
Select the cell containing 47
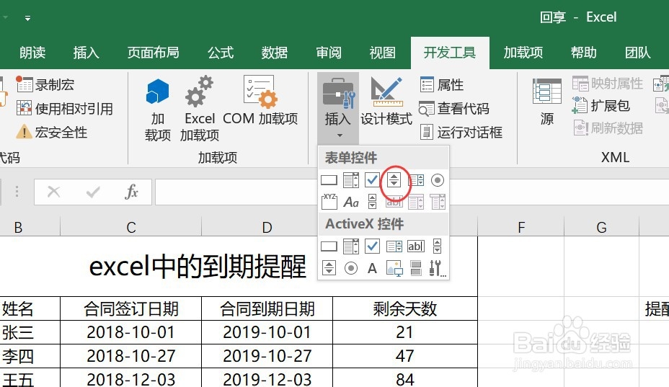(x=405, y=356)
